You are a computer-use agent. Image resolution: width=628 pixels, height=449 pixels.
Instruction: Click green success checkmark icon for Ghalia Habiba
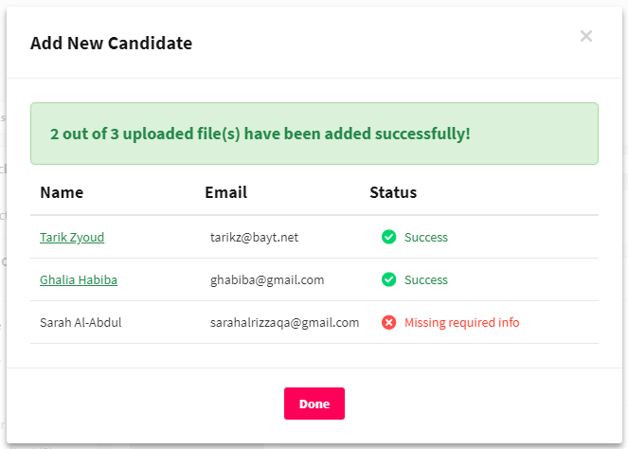click(x=388, y=279)
